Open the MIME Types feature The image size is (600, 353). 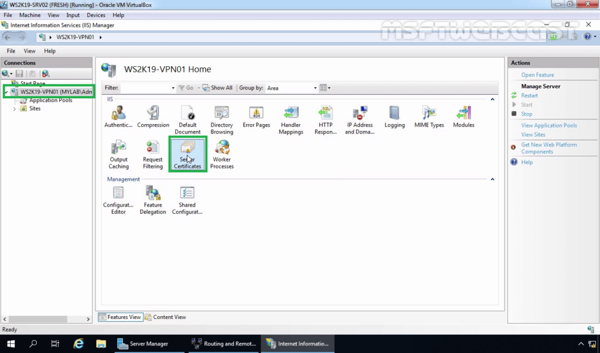point(429,117)
